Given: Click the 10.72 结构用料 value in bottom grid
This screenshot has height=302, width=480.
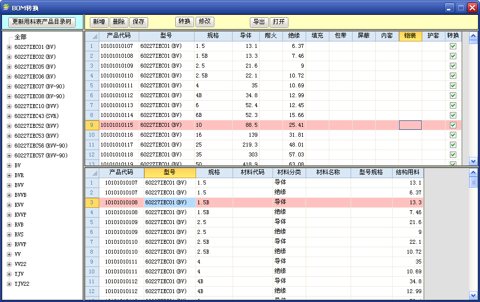Looking at the screenshot, I should [x=414, y=252].
